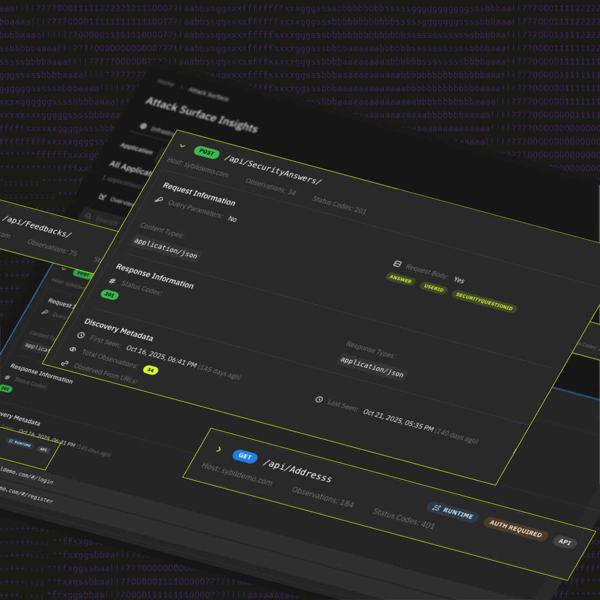The width and height of the screenshot is (600, 600).
Task: Click the hash icon beside Status Codes in SecurityAnswers card
Action: coord(112,281)
